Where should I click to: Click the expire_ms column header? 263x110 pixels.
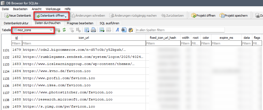coord(226,38)
